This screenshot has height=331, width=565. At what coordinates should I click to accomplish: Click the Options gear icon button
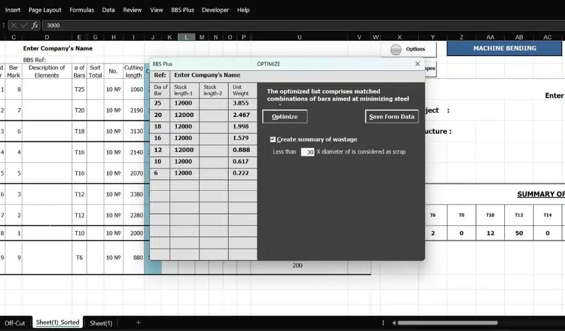click(x=408, y=49)
